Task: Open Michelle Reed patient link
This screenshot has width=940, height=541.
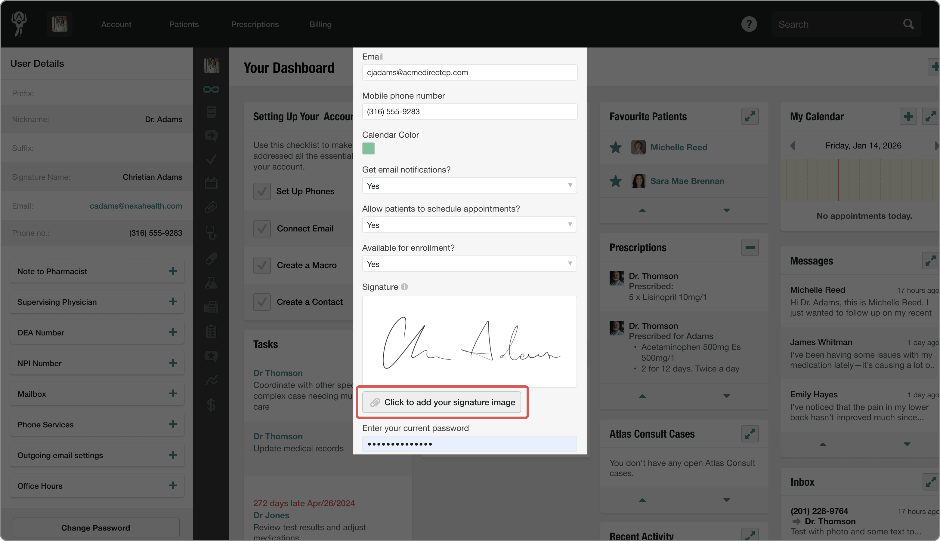Action: point(679,148)
